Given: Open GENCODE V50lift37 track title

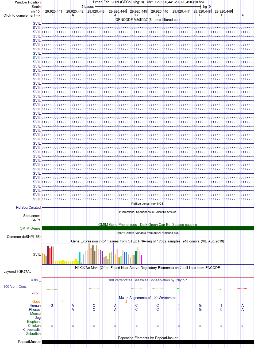Looking at the screenshot, I should pos(148,20).
